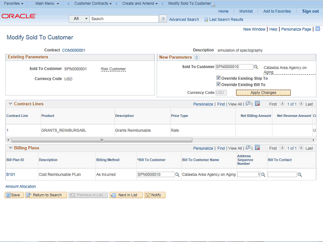The height and width of the screenshot is (242, 323).
Task: Click the Last Search Results icon
Action: point(206,20)
